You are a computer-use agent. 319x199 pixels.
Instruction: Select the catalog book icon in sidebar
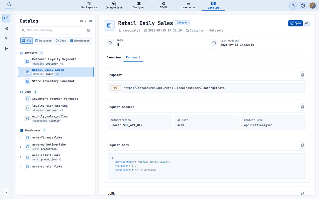coord(6,18)
